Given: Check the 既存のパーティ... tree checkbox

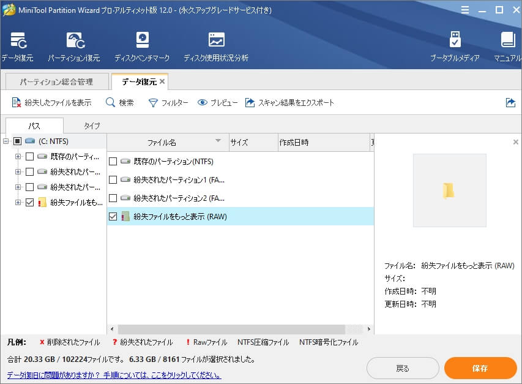Looking at the screenshot, I should coord(29,156).
